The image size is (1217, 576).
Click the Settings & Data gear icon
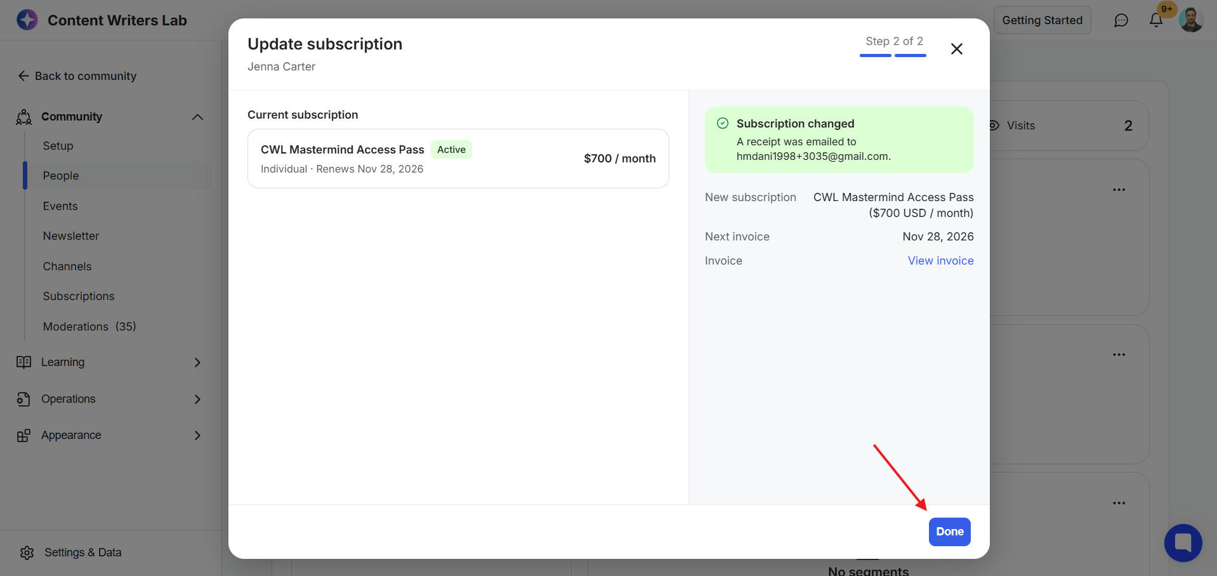click(27, 553)
